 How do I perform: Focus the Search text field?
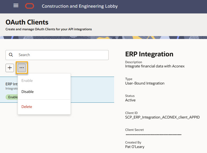(x=62, y=55)
